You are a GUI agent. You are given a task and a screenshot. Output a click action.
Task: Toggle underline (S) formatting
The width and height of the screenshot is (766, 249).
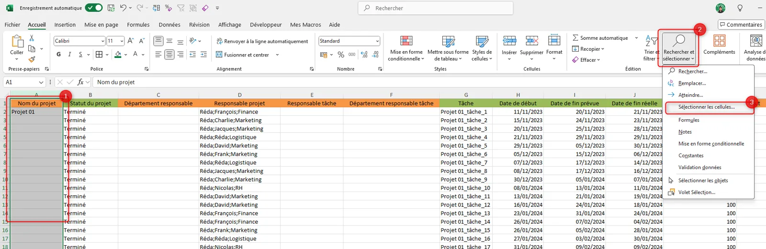coord(80,55)
